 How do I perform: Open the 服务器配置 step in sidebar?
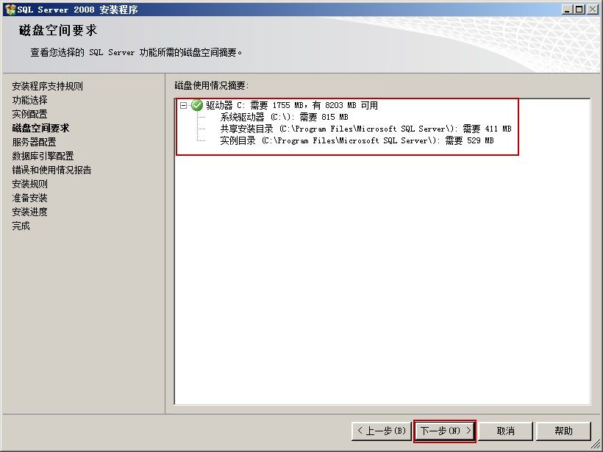click(x=35, y=142)
